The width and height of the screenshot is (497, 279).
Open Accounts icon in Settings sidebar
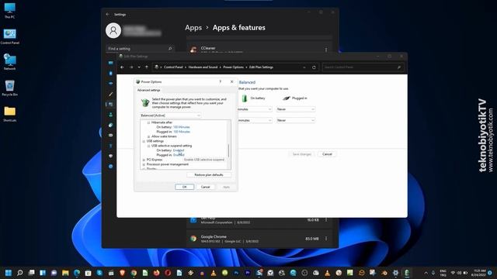[x=110, y=115]
